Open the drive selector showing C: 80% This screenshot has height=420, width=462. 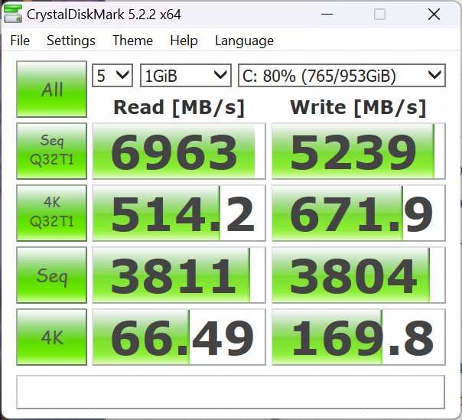(x=342, y=76)
